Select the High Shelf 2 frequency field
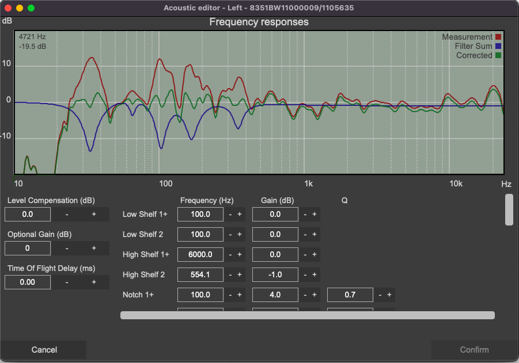519x363 pixels. tap(200, 275)
